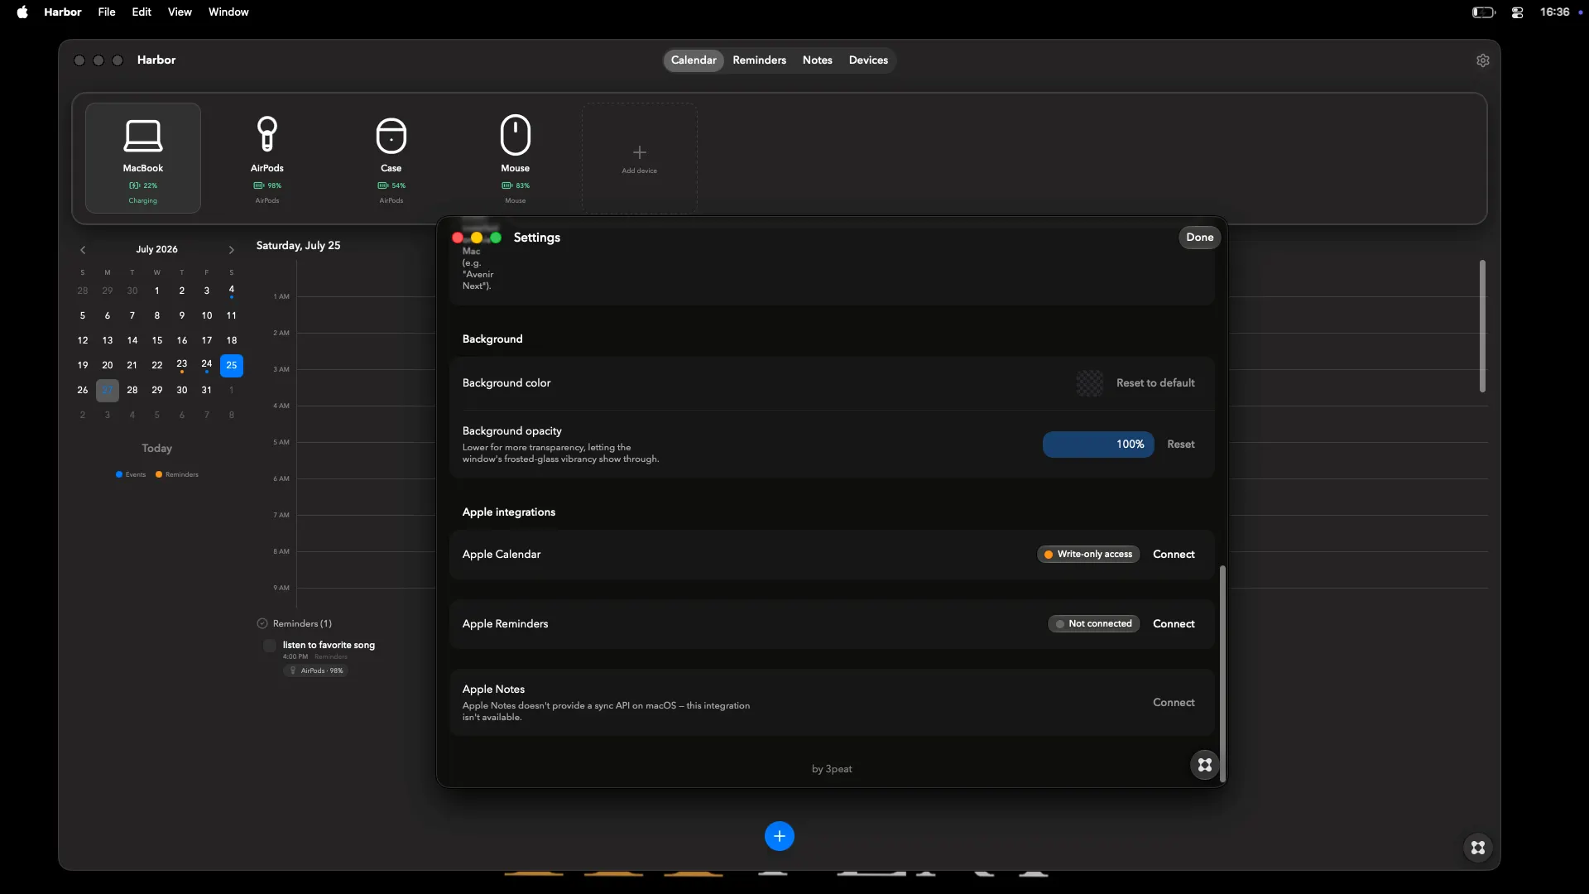
Task: Click the 'Write-only access' status badge
Action: point(1088,555)
